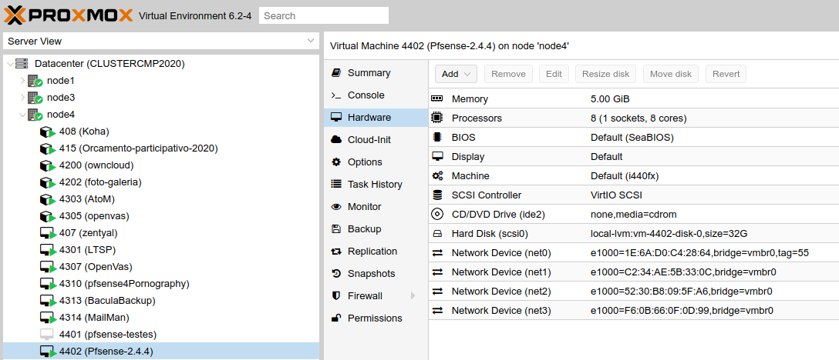Click the Edit button
839x360 pixels.
pyautogui.click(x=554, y=75)
